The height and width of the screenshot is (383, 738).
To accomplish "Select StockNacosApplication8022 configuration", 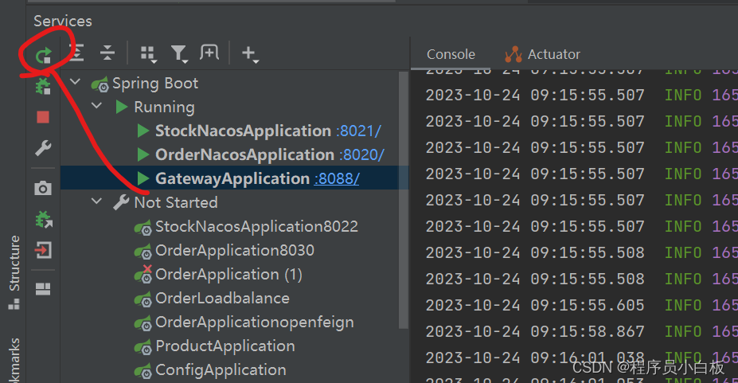I will click(x=256, y=226).
